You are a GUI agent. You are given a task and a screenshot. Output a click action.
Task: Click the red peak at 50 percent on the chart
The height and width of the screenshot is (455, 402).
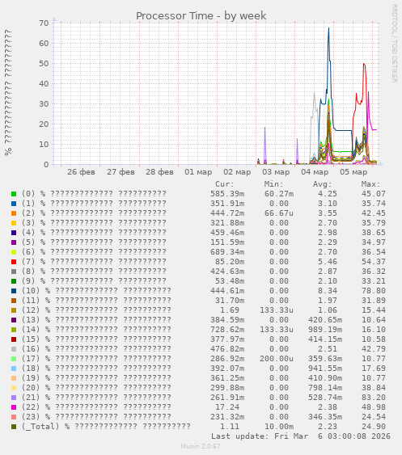point(364,64)
